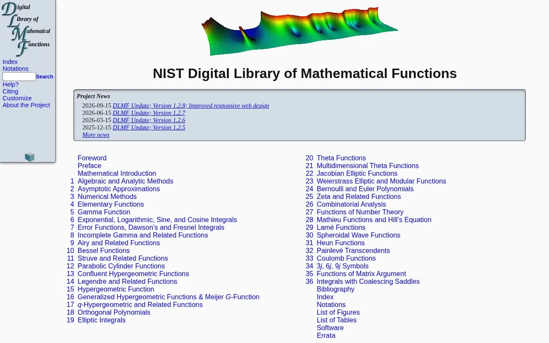
Task: Open the DLMF Update Version 1.2.7 news
Action: [149, 113]
